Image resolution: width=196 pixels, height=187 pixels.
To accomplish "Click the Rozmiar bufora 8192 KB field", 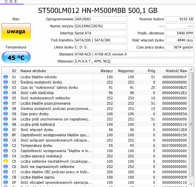I will tap(180, 19).
